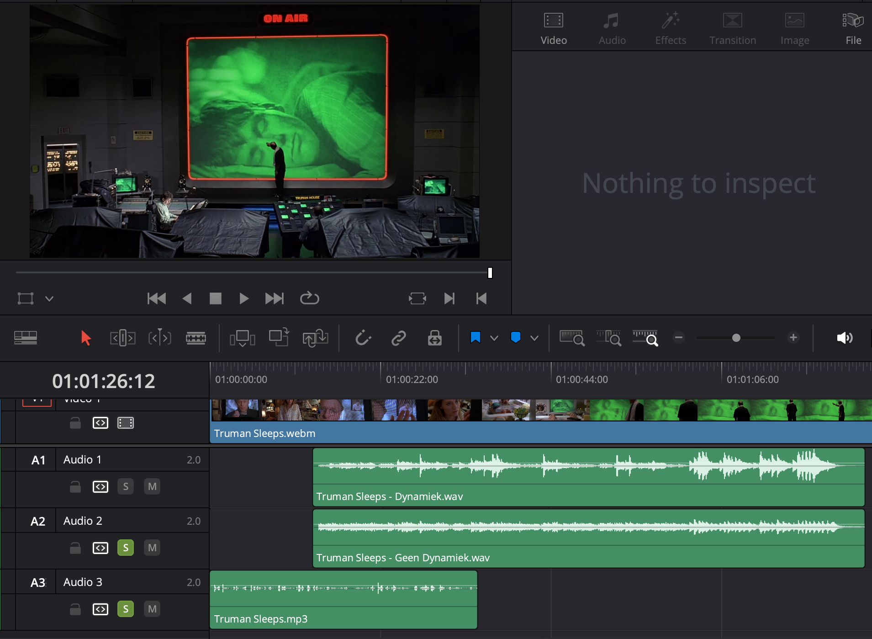Click the Insert Clip toolbar icon
872x639 pixels.
click(x=242, y=338)
